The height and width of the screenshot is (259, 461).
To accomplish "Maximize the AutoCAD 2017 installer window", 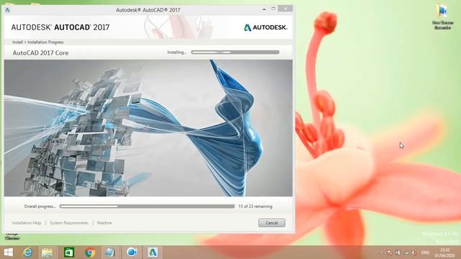I will [x=273, y=9].
